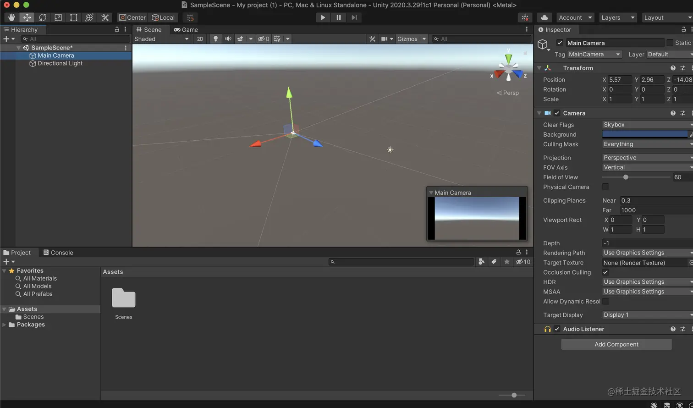This screenshot has width=693, height=408.
Task: Select the Rect tool
Action: (74, 17)
